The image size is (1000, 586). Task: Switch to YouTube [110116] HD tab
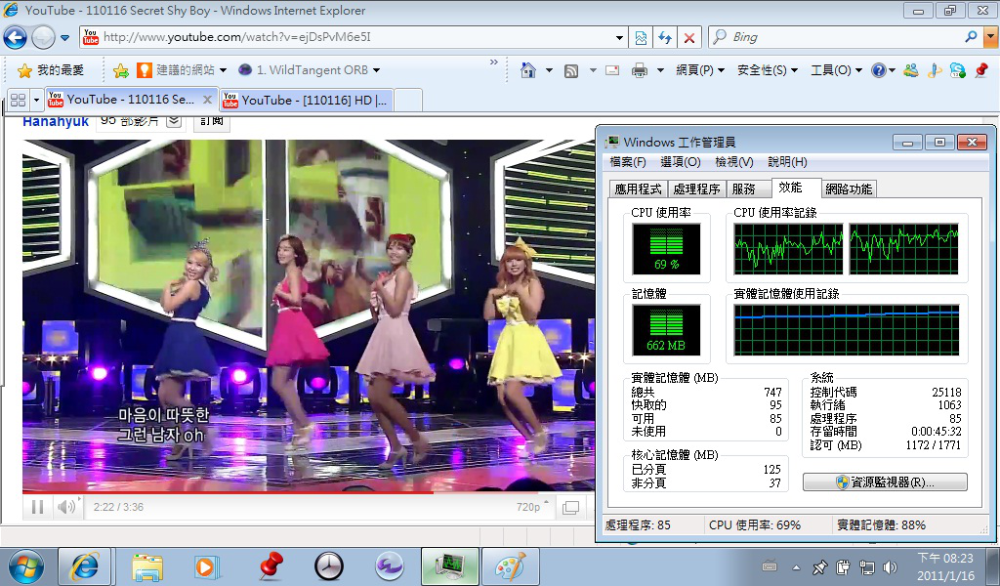[306, 101]
